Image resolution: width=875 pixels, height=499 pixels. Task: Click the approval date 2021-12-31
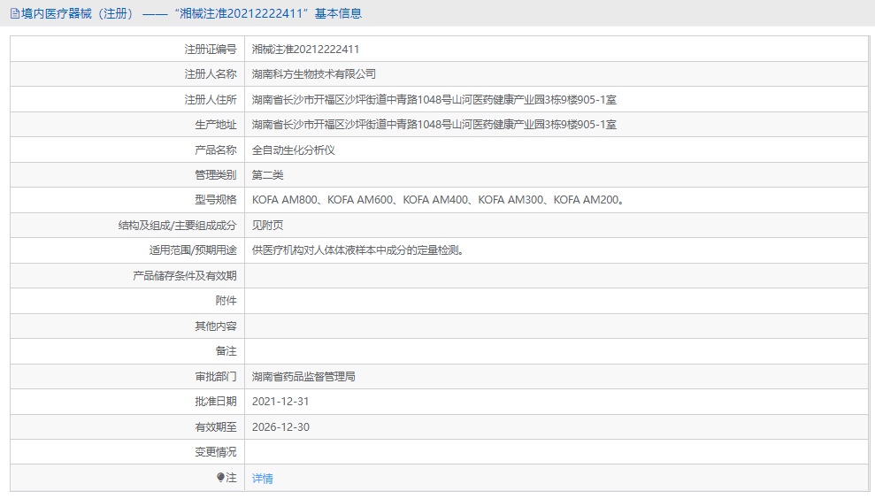[280, 402]
